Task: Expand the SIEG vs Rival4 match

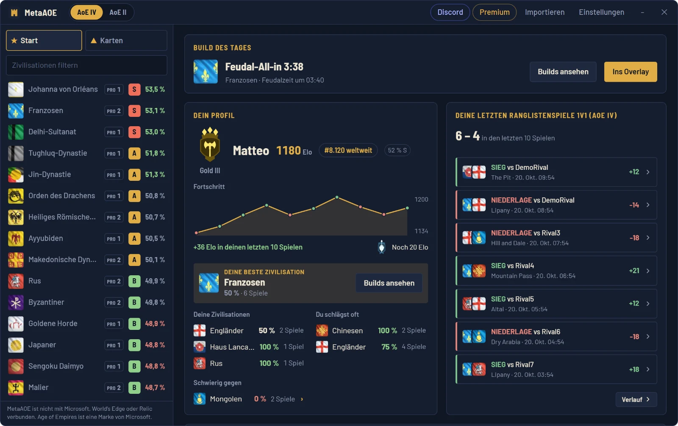Action: click(x=556, y=271)
